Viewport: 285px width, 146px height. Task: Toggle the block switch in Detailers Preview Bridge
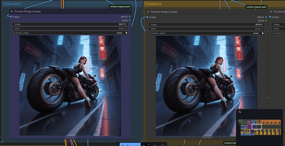point(263,29)
